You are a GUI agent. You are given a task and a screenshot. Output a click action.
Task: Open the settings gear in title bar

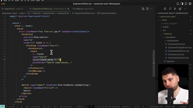coord(190,4)
